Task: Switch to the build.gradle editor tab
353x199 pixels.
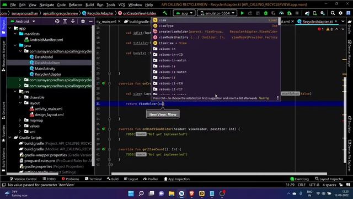Action: coord(137,22)
